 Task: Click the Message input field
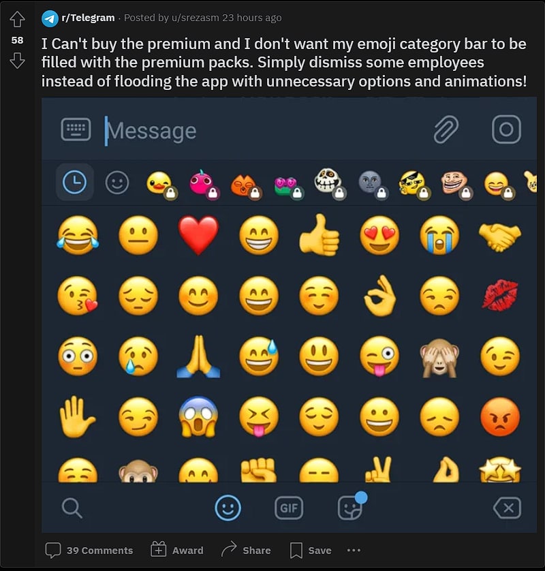tap(259, 130)
